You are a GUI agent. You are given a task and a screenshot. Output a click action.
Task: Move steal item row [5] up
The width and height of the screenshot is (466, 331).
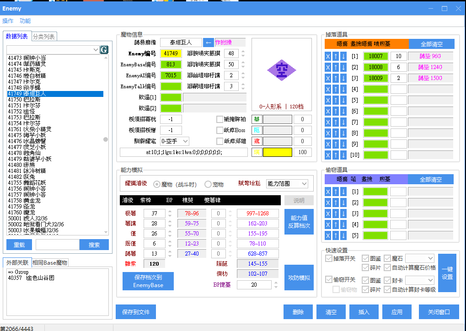click(x=336, y=235)
